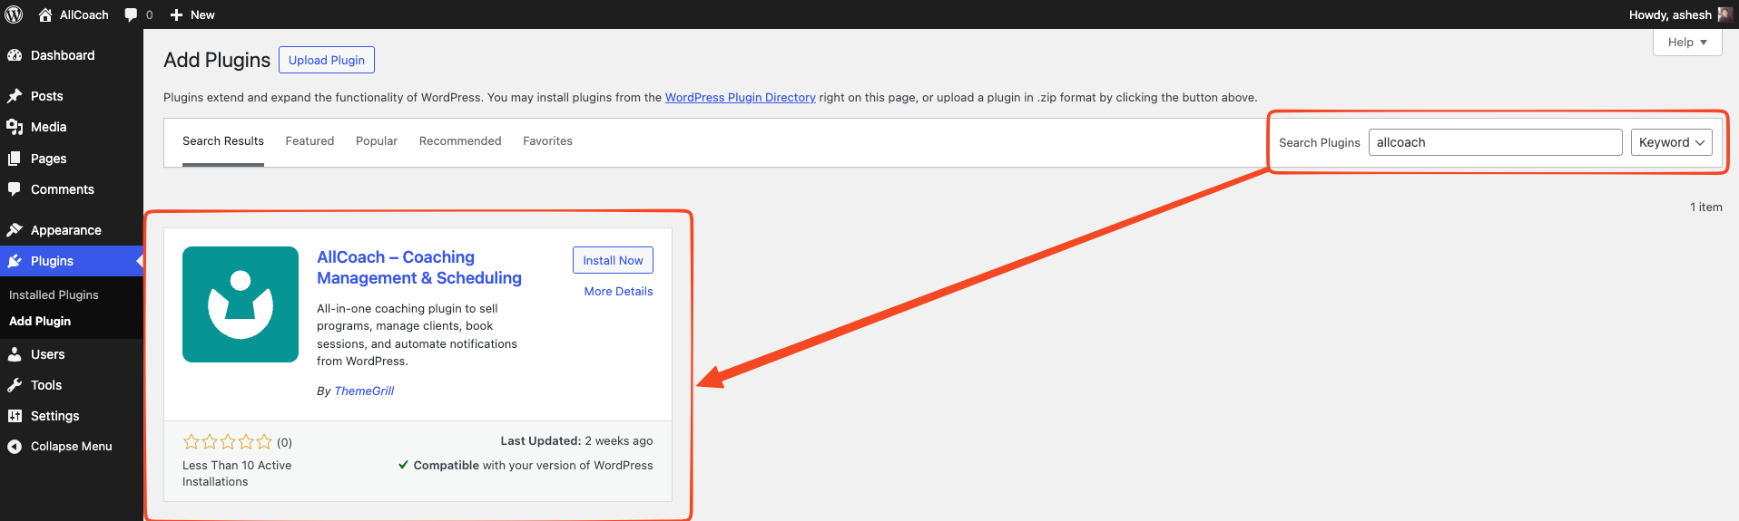This screenshot has height=521, width=1739.
Task: Click the Collapse Menu arrow icon
Action: pyautogui.click(x=15, y=447)
